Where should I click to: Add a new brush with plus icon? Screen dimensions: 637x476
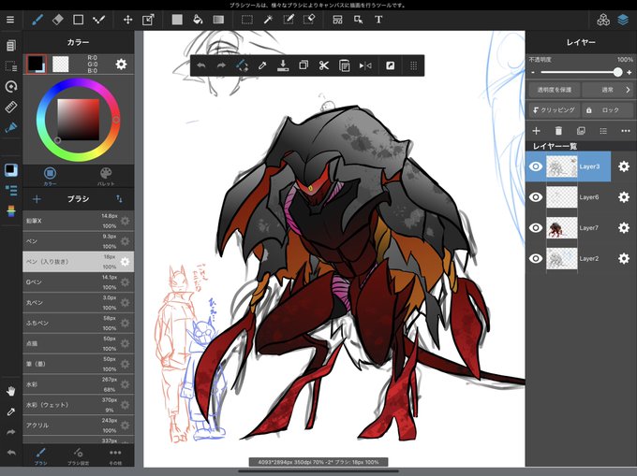tap(37, 199)
